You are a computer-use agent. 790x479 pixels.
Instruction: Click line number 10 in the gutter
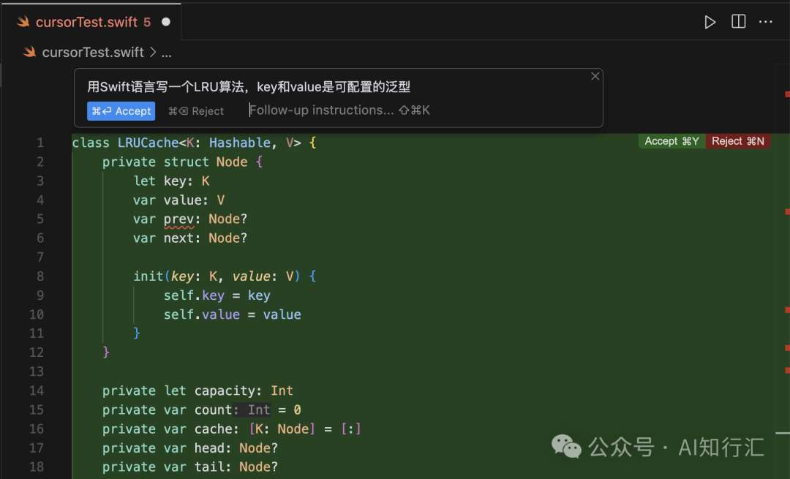pos(35,314)
